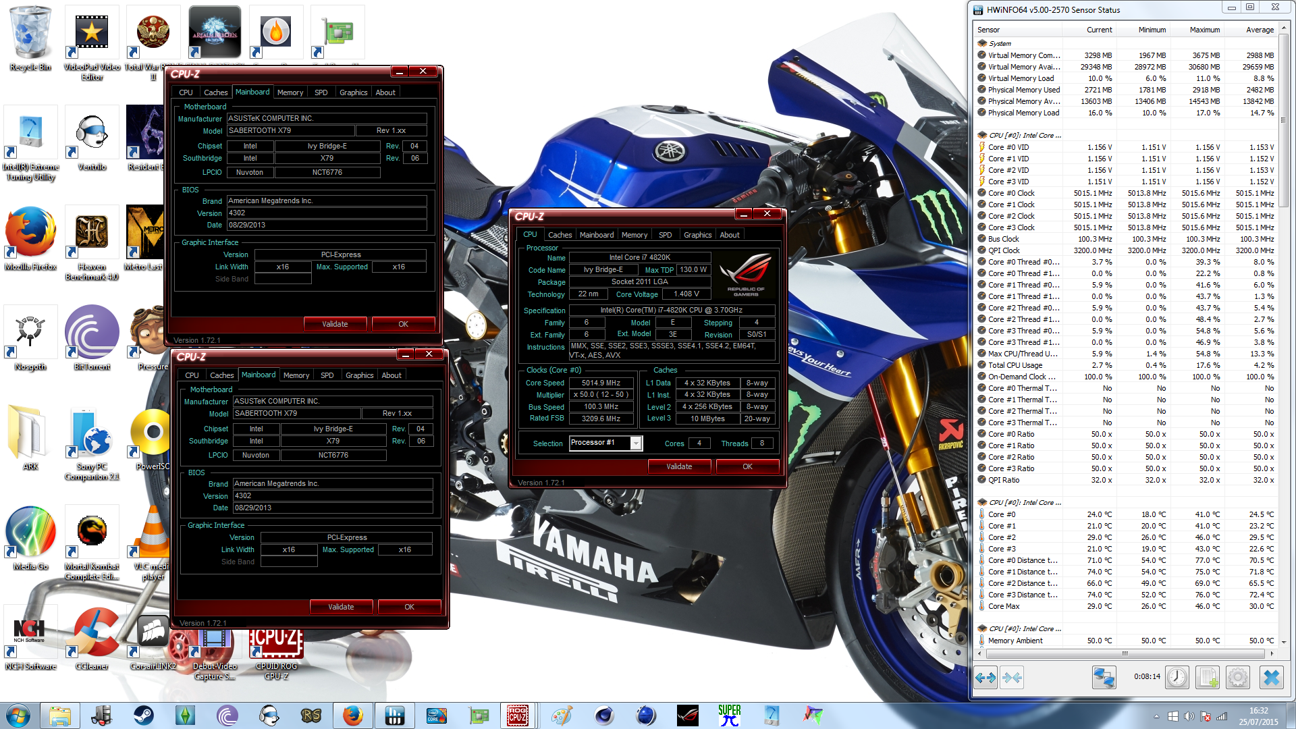The height and width of the screenshot is (729, 1296).
Task: Launch the CCleaner desktop shortcut
Action: point(92,638)
